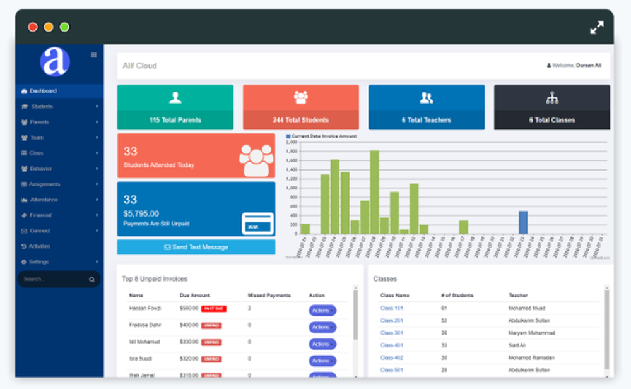Screen dimensions: 631x389
Task: Open the Class 101 link
Action: point(392,308)
